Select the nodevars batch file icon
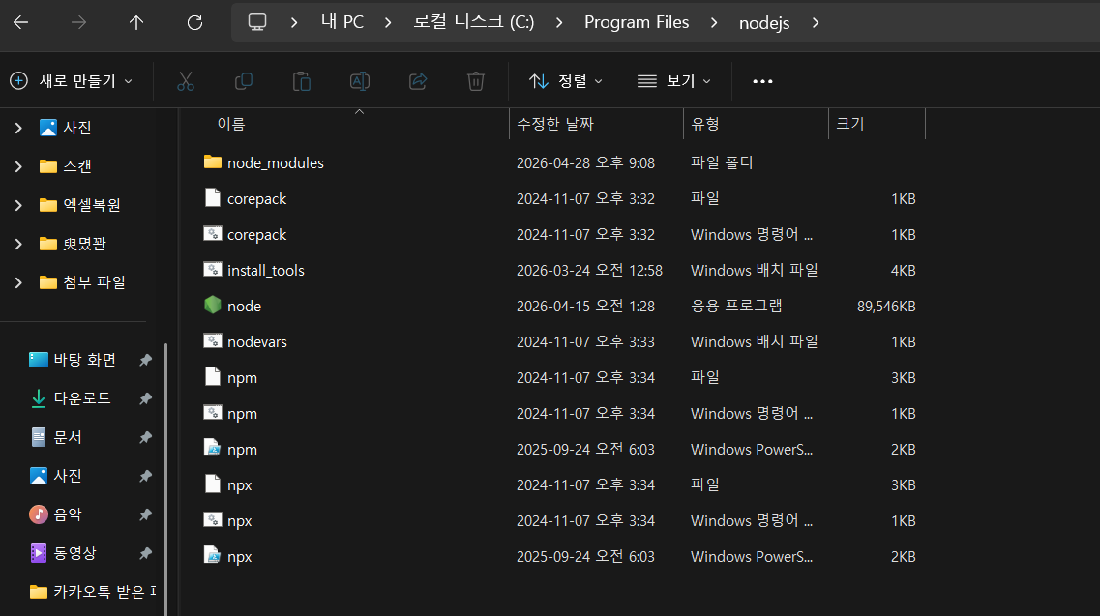1100x616 pixels. click(x=213, y=341)
